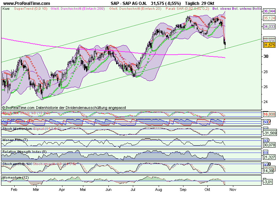Click the Sep time axis label
The height and width of the screenshot is (209, 279).
[x=183, y=189]
